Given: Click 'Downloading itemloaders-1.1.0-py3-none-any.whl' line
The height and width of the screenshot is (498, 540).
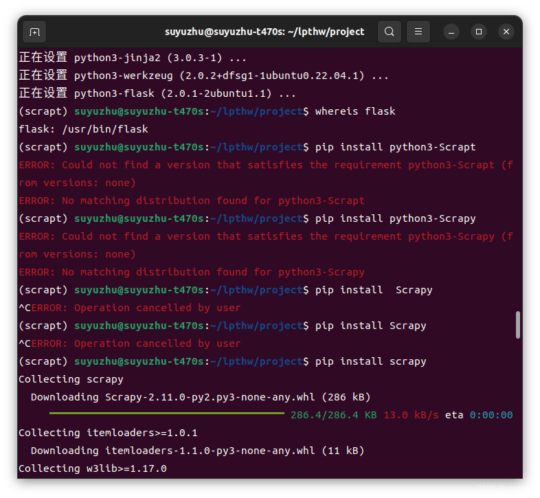Looking at the screenshot, I should click(x=198, y=451).
